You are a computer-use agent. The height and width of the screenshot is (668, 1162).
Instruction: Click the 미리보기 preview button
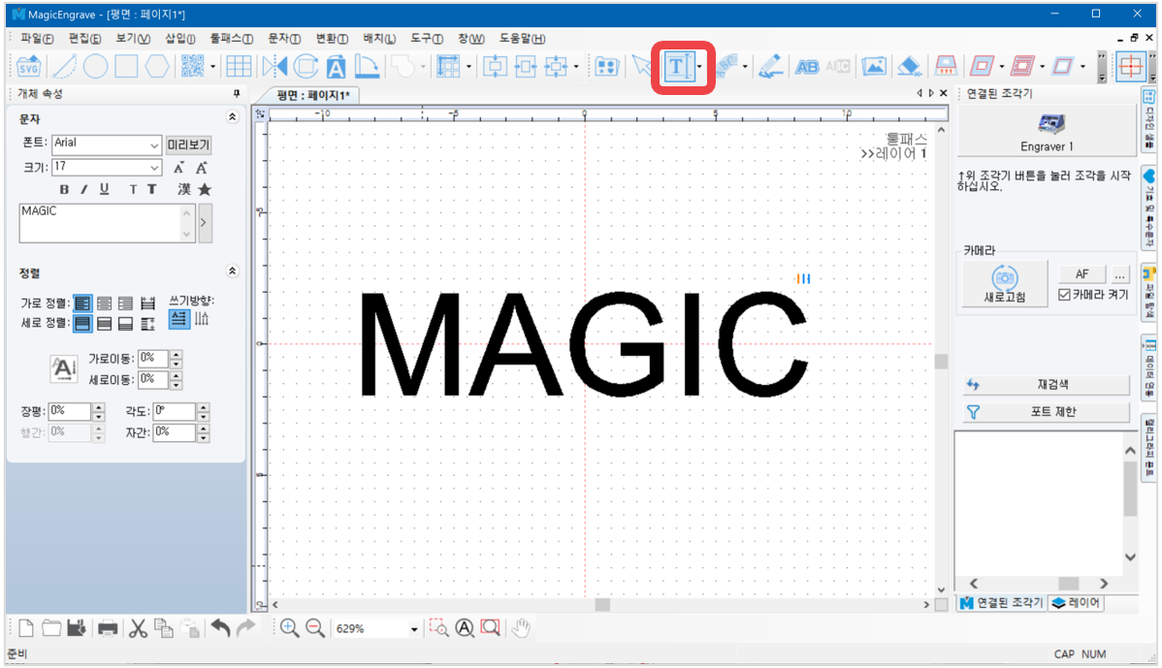(188, 144)
